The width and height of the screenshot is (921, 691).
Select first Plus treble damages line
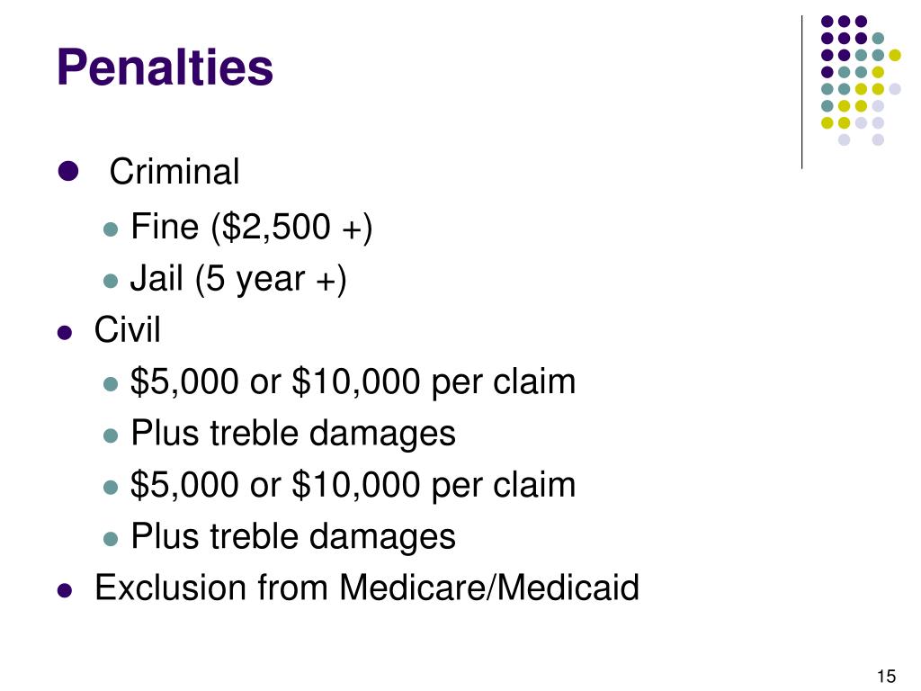293,434
